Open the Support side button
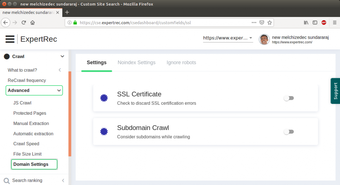Image resolution: width=340 pixels, height=185 pixels. [335, 91]
